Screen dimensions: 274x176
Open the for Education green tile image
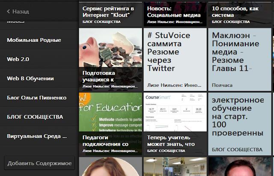110,112
